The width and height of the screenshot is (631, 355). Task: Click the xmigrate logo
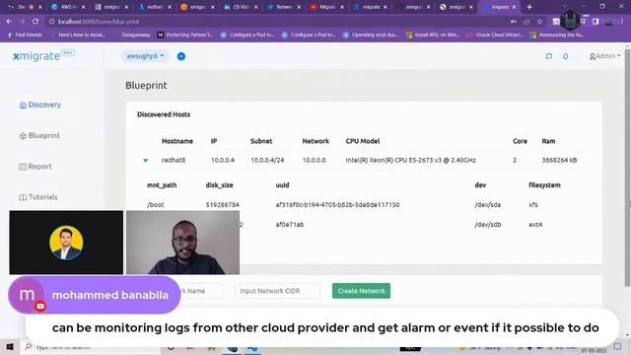(x=43, y=55)
